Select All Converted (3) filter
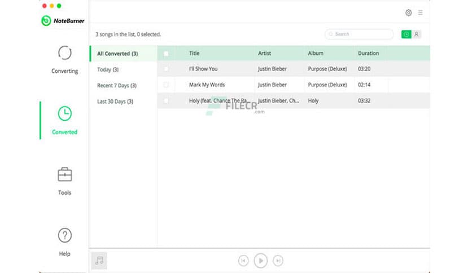The height and width of the screenshot is (273, 472). (124, 54)
